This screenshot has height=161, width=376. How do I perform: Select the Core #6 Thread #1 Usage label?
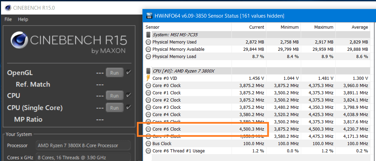178,151
